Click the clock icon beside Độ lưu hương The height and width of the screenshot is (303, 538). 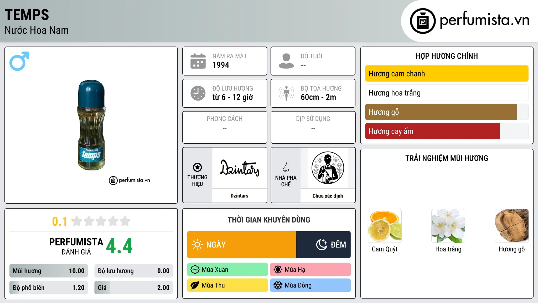tap(198, 93)
